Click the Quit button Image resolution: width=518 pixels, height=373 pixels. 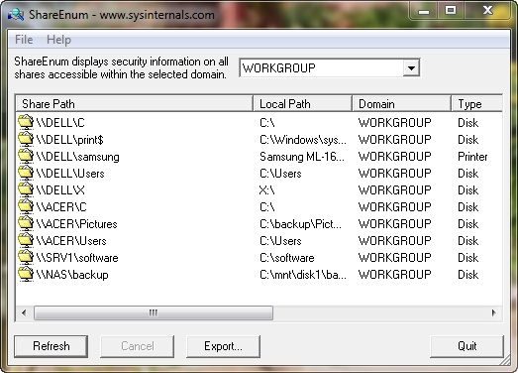466,346
